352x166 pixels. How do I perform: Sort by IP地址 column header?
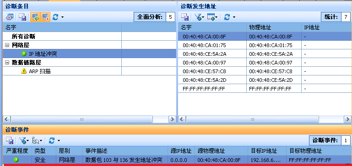(x=327, y=27)
